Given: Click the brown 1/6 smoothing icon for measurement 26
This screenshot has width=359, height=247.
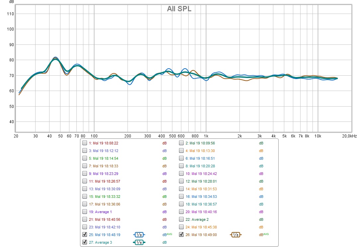Looking at the screenshot, I should click(235, 235).
